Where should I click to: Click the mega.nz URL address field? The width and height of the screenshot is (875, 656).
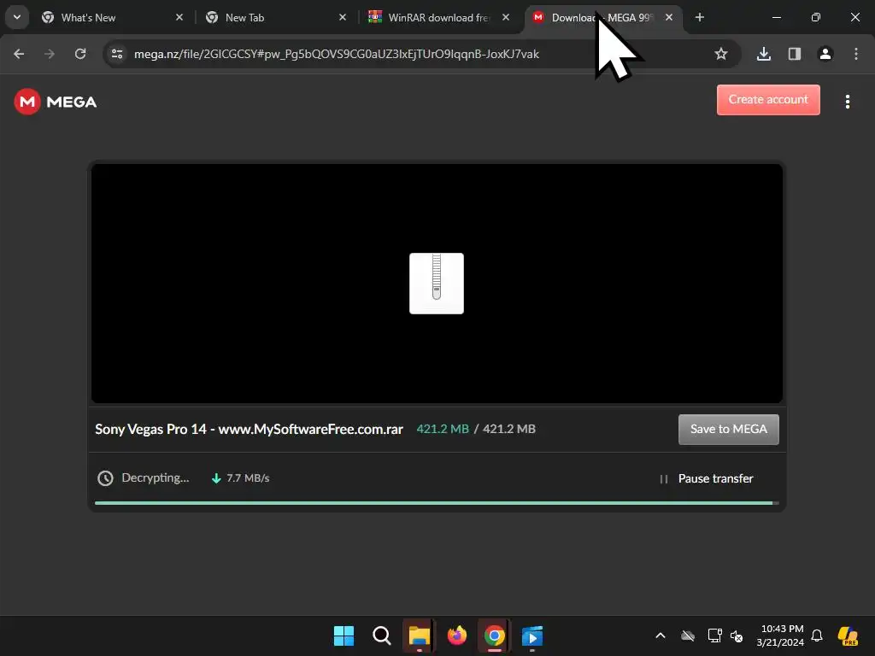[337, 54]
